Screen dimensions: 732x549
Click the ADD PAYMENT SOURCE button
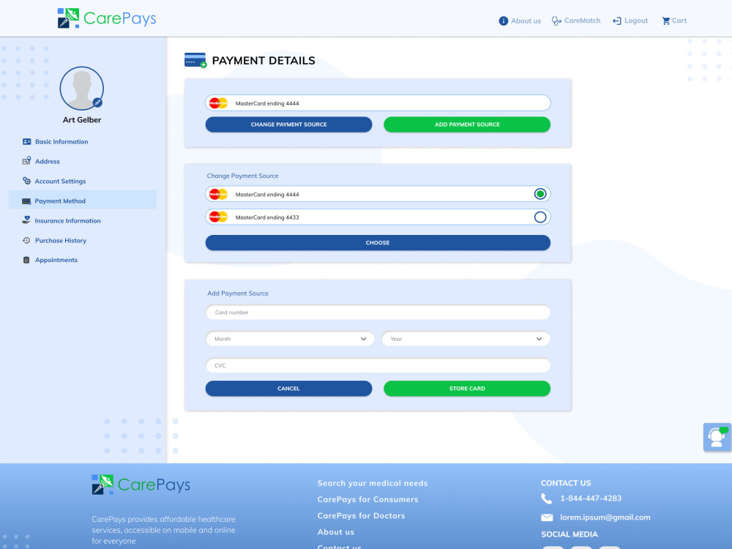(466, 124)
